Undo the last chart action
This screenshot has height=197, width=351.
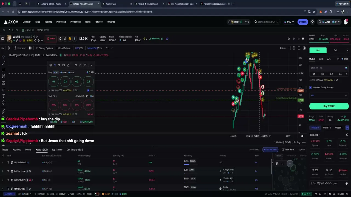107,48
